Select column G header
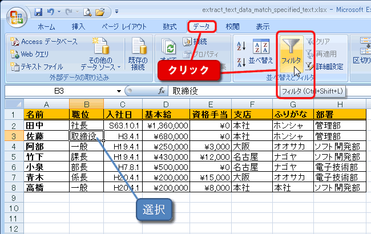 293,104
